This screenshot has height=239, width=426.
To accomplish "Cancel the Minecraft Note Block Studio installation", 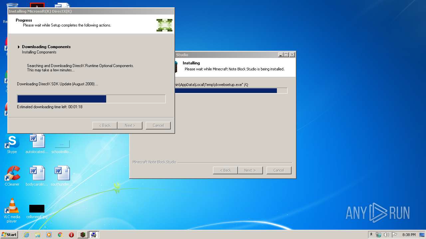I will click(279, 170).
